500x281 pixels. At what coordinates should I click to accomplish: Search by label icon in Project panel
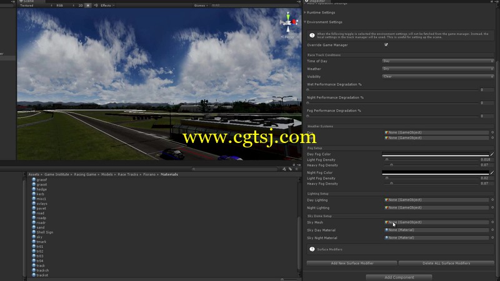(x=290, y=169)
